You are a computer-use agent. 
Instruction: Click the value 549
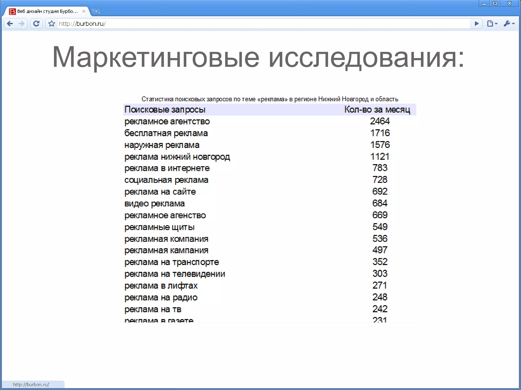[x=380, y=227]
